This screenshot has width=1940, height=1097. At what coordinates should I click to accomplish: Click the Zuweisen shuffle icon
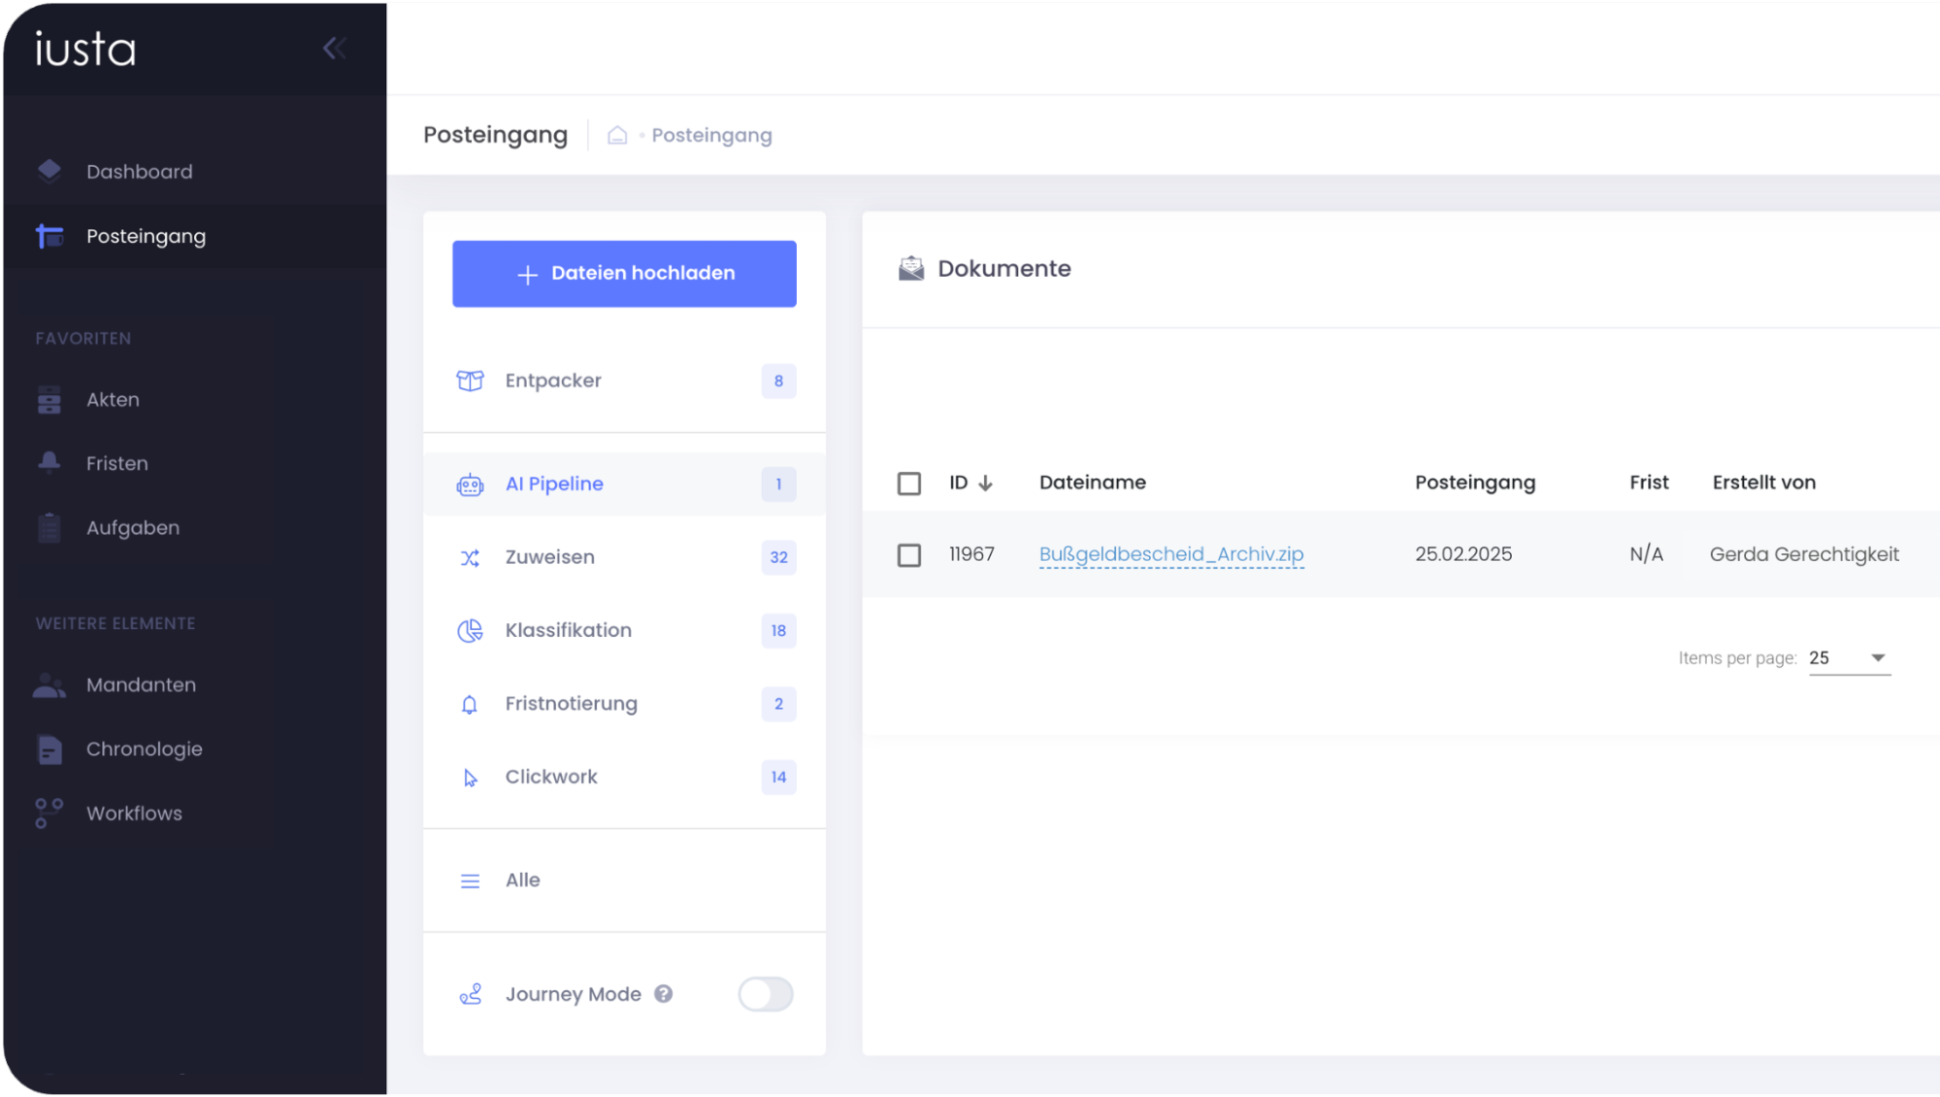point(470,557)
